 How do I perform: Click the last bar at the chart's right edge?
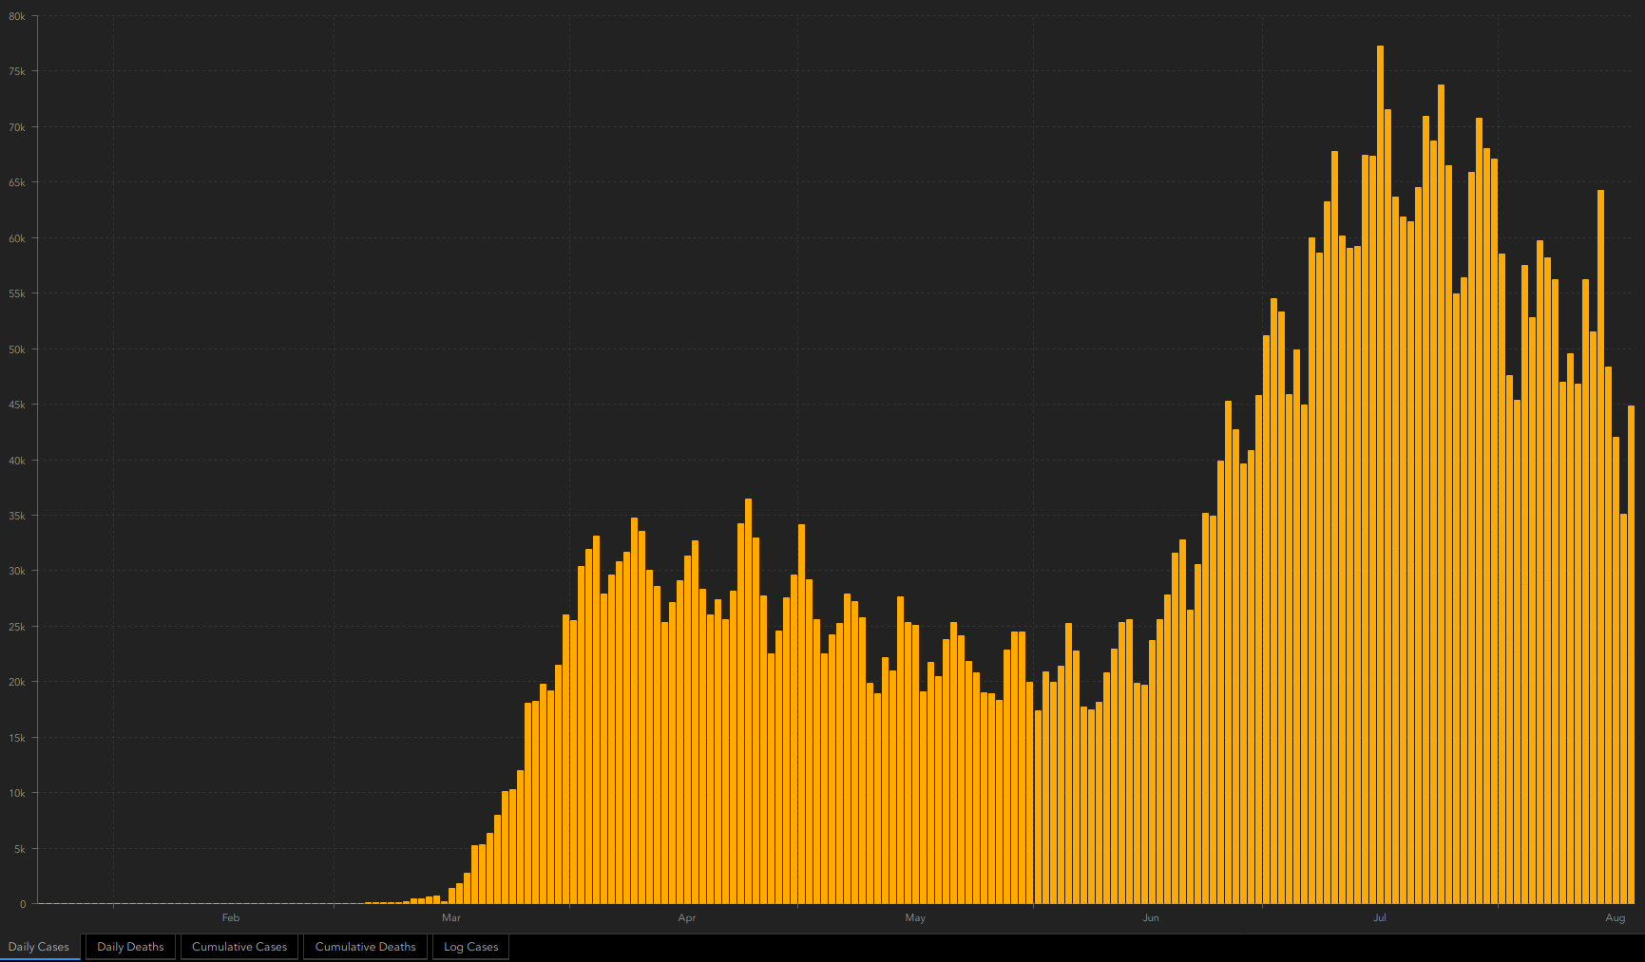click(1631, 654)
